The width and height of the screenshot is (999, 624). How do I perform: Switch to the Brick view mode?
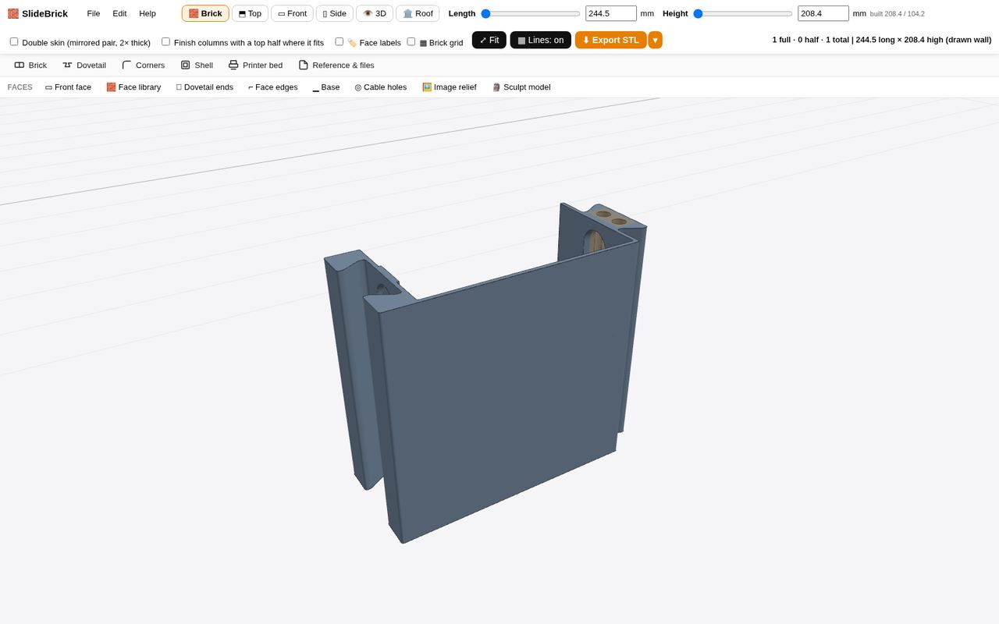click(205, 13)
